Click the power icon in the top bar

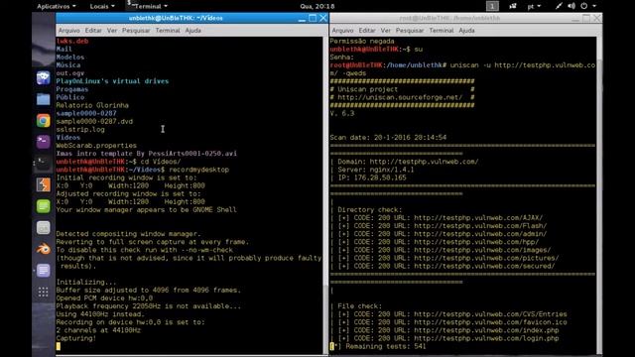[584, 6]
